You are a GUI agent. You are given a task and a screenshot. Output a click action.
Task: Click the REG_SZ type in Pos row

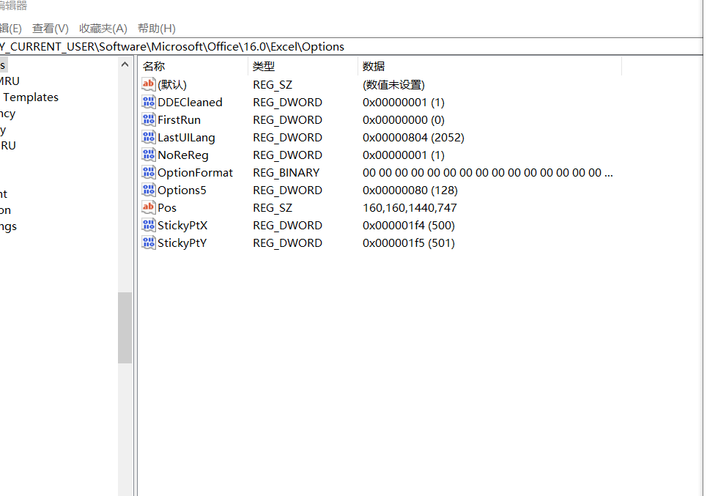tap(273, 208)
